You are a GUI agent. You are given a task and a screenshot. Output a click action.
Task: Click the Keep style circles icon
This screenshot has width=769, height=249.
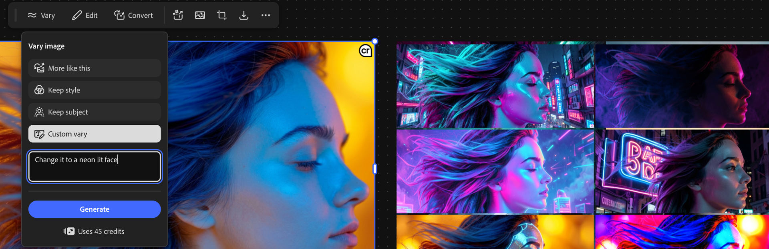point(39,90)
